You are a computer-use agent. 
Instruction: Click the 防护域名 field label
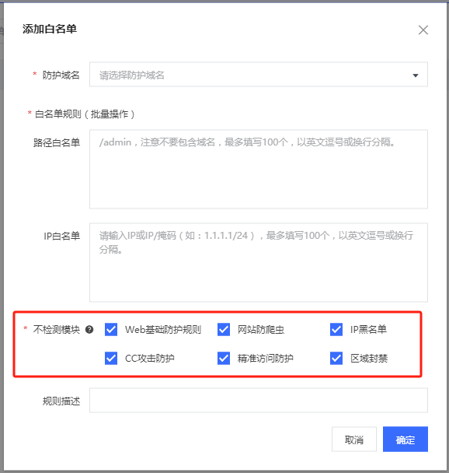61,75
